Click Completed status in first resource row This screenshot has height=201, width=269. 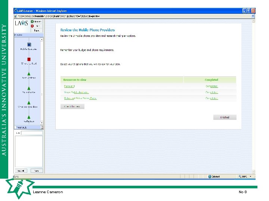(212, 86)
